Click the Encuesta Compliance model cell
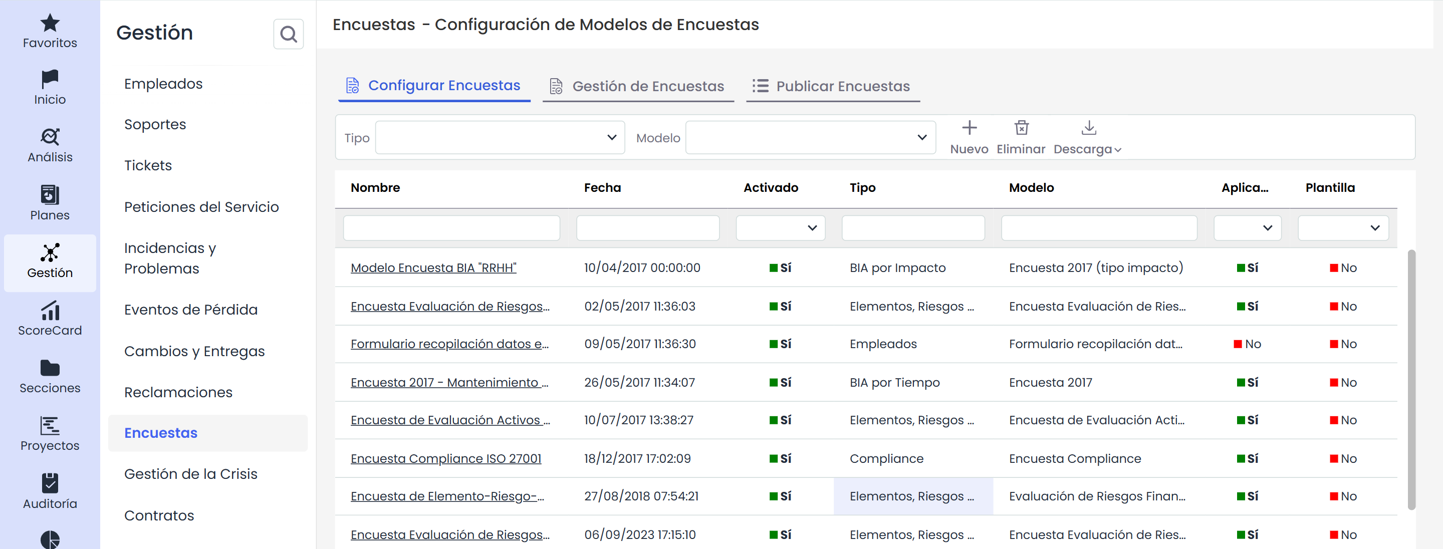This screenshot has width=1443, height=549. pyautogui.click(x=1075, y=459)
